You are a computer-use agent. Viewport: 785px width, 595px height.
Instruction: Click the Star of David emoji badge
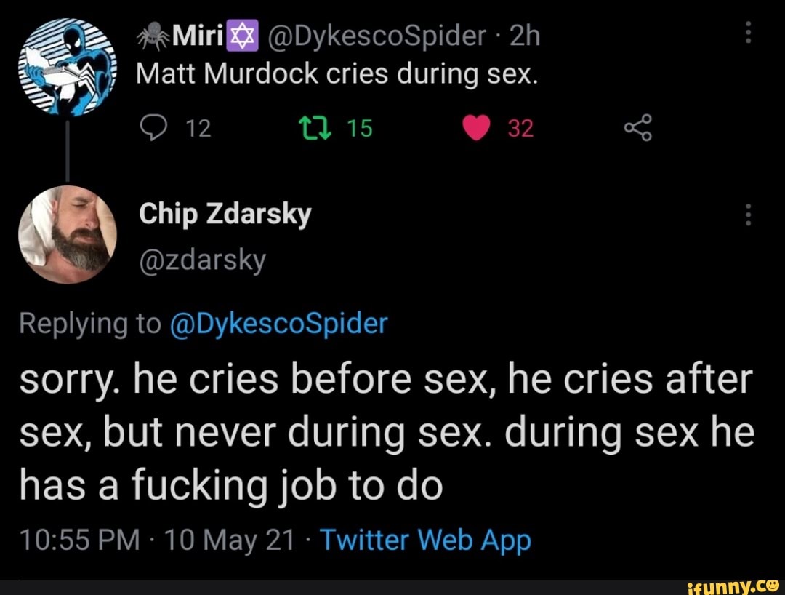coord(239,35)
